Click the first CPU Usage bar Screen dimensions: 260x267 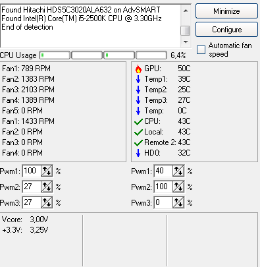tap(55, 55)
